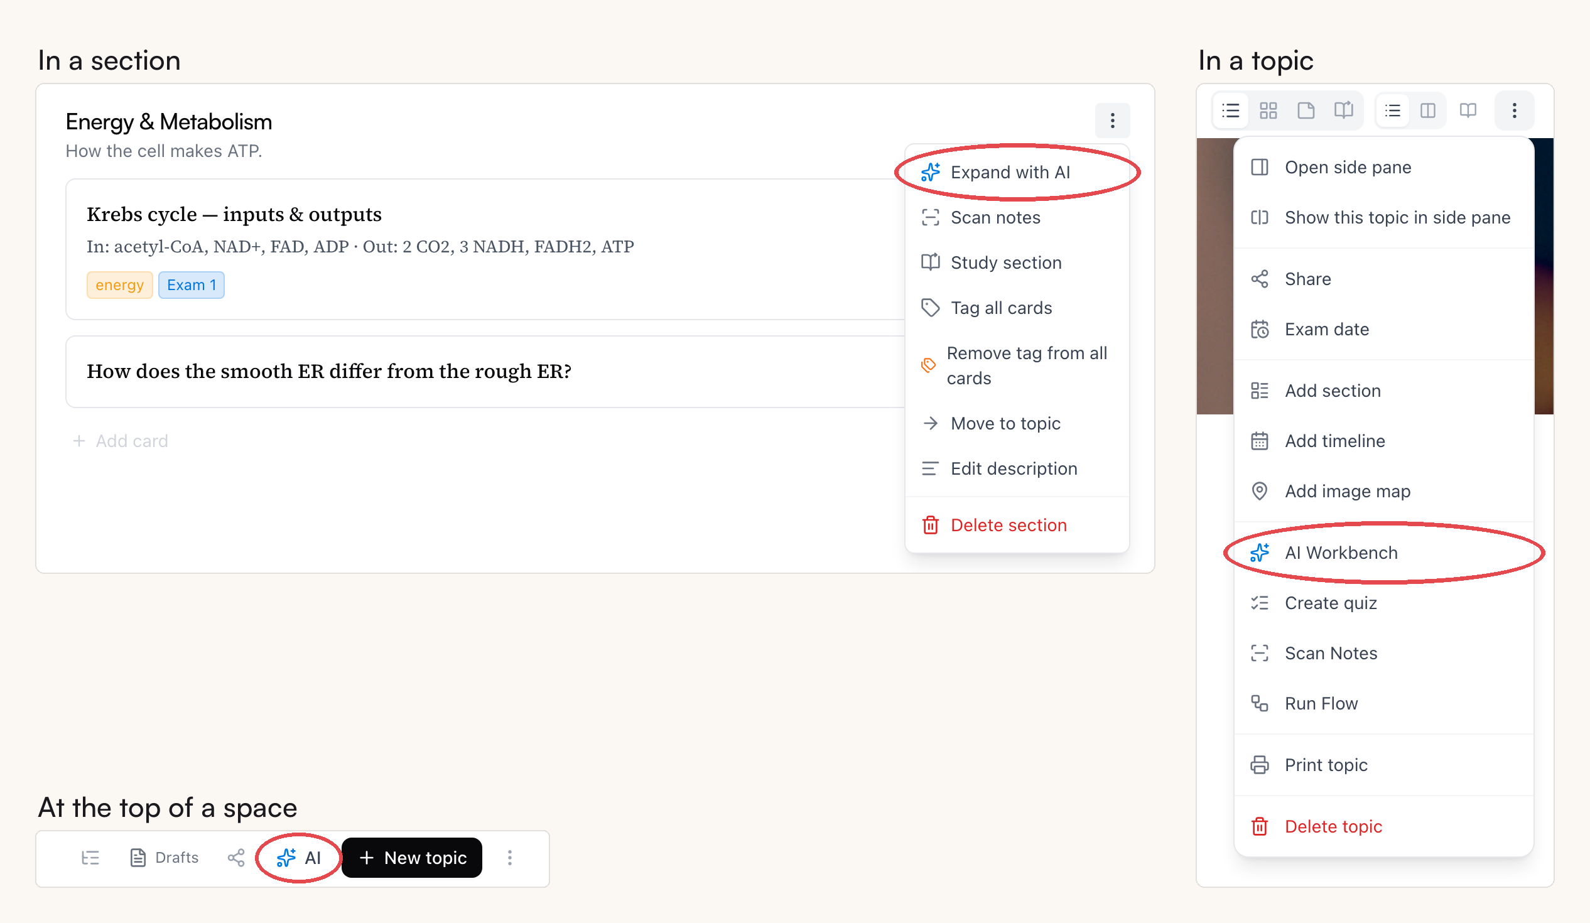
Task: Choose Remove tag from all cards
Action: [1017, 365]
